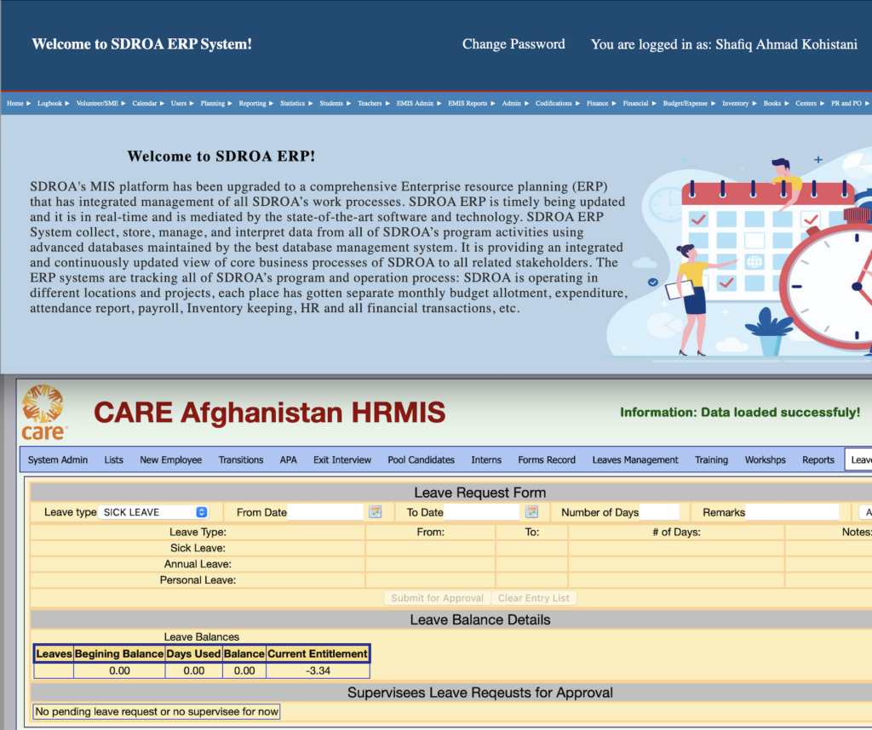Expand the Logbook menu
Screen dimensions: 872x730
54,104
